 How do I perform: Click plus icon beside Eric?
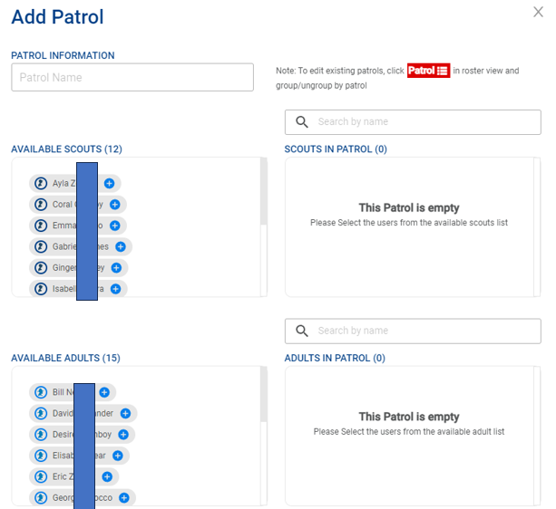107,476
